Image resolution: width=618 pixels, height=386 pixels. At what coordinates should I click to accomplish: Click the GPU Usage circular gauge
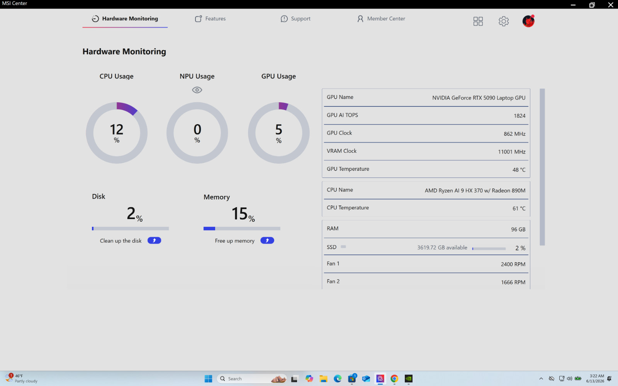(279, 133)
